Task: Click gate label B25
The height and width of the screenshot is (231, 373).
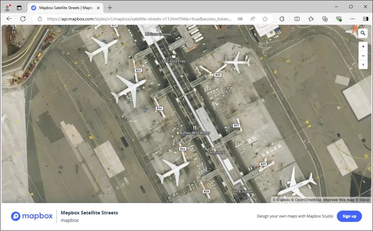Action: click(x=218, y=75)
